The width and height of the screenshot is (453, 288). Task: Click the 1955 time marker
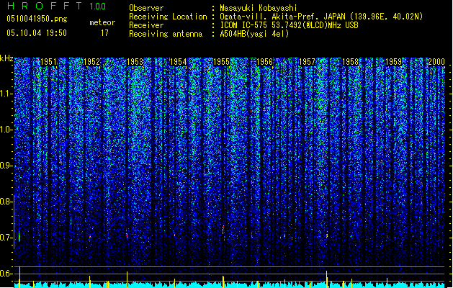click(221, 62)
